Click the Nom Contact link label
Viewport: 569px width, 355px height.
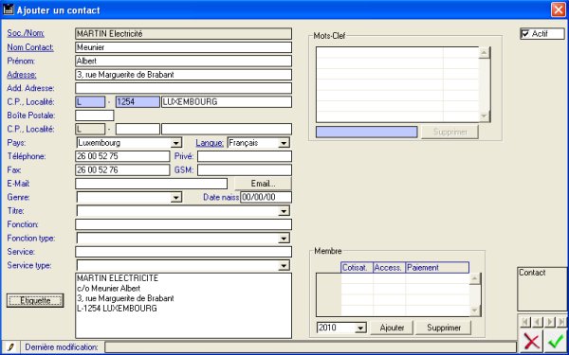tap(30, 47)
